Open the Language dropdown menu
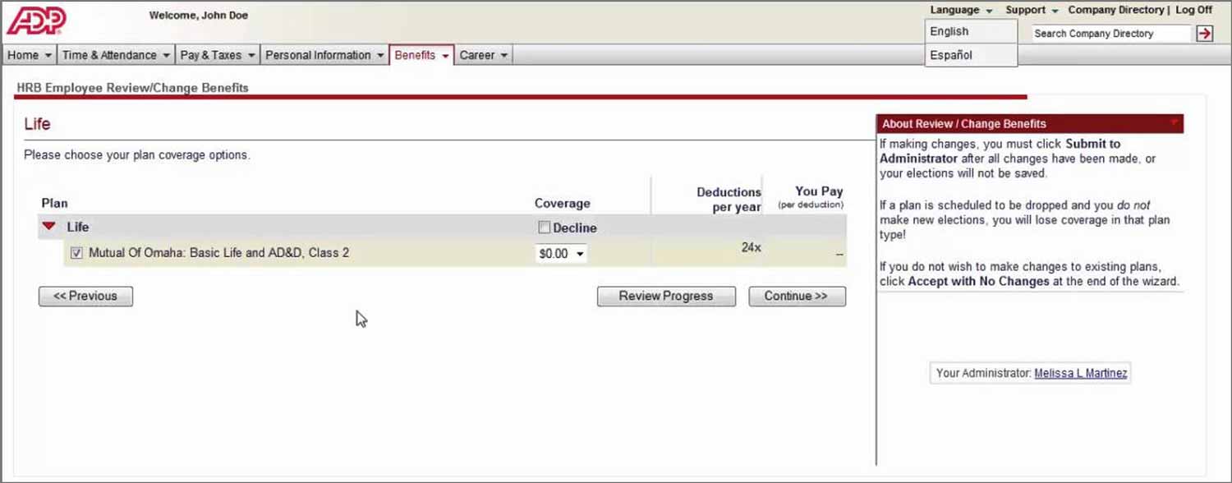The height and width of the screenshot is (483, 1232). [961, 10]
